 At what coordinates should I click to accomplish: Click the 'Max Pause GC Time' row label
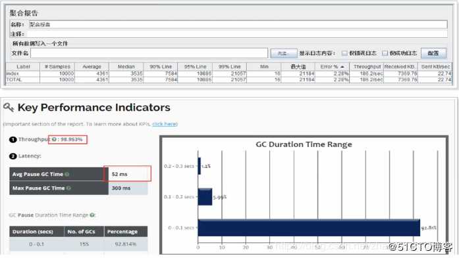[38, 188]
